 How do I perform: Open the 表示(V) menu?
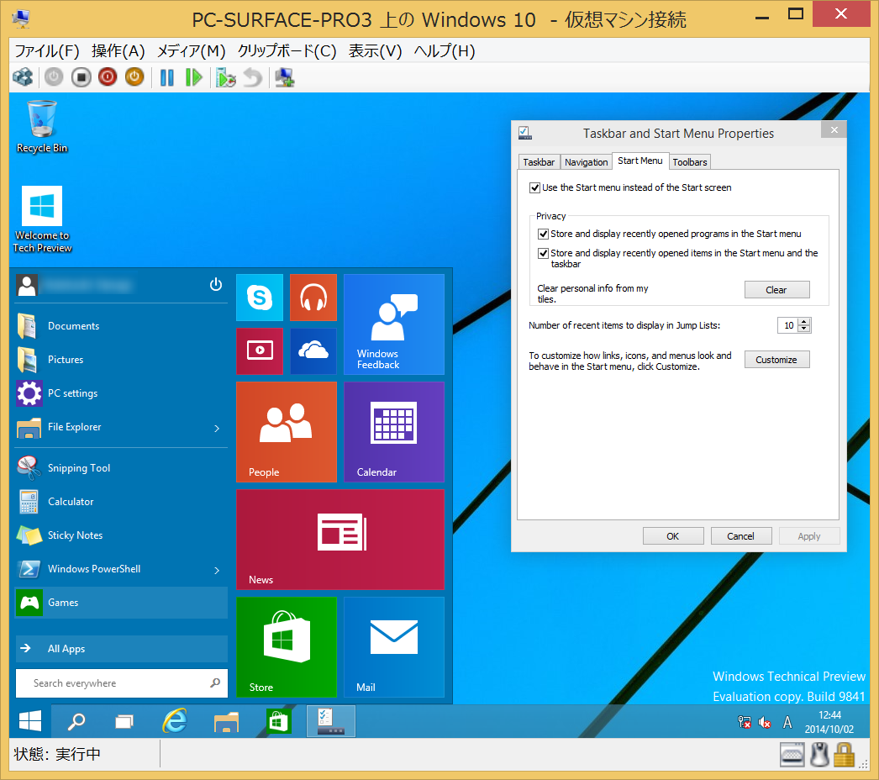pyautogui.click(x=375, y=51)
